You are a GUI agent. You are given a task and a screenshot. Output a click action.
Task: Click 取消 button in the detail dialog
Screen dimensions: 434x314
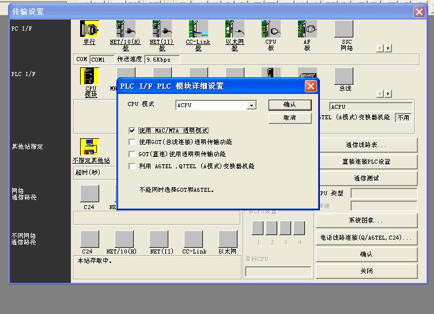[x=290, y=118]
